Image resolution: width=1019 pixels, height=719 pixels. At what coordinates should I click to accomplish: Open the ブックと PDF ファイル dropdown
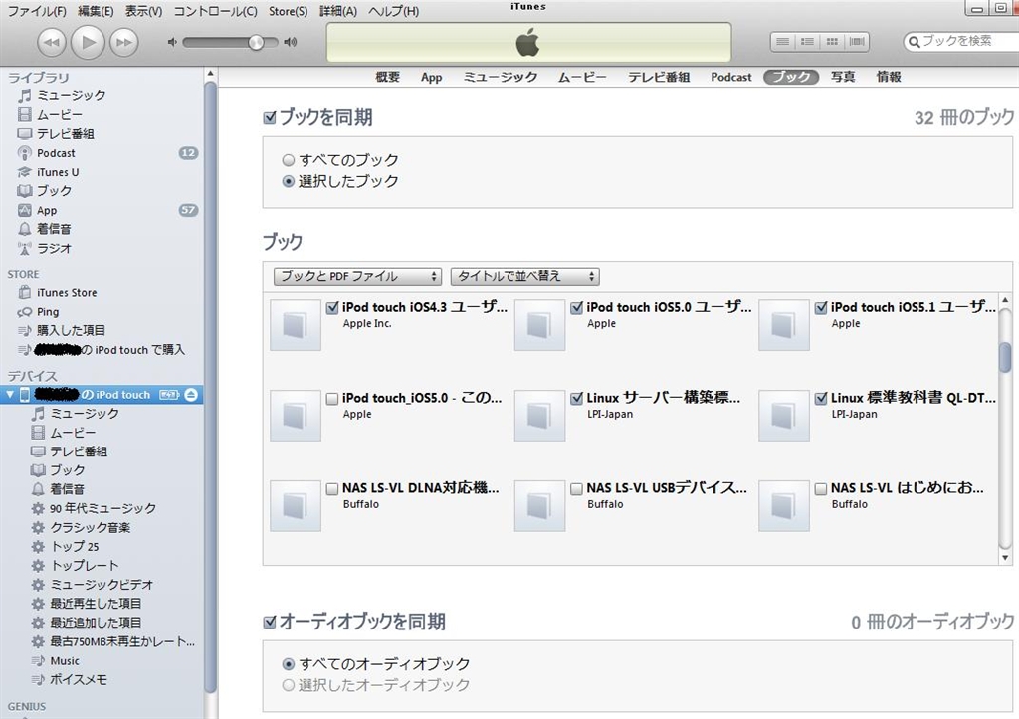click(x=357, y=276)
